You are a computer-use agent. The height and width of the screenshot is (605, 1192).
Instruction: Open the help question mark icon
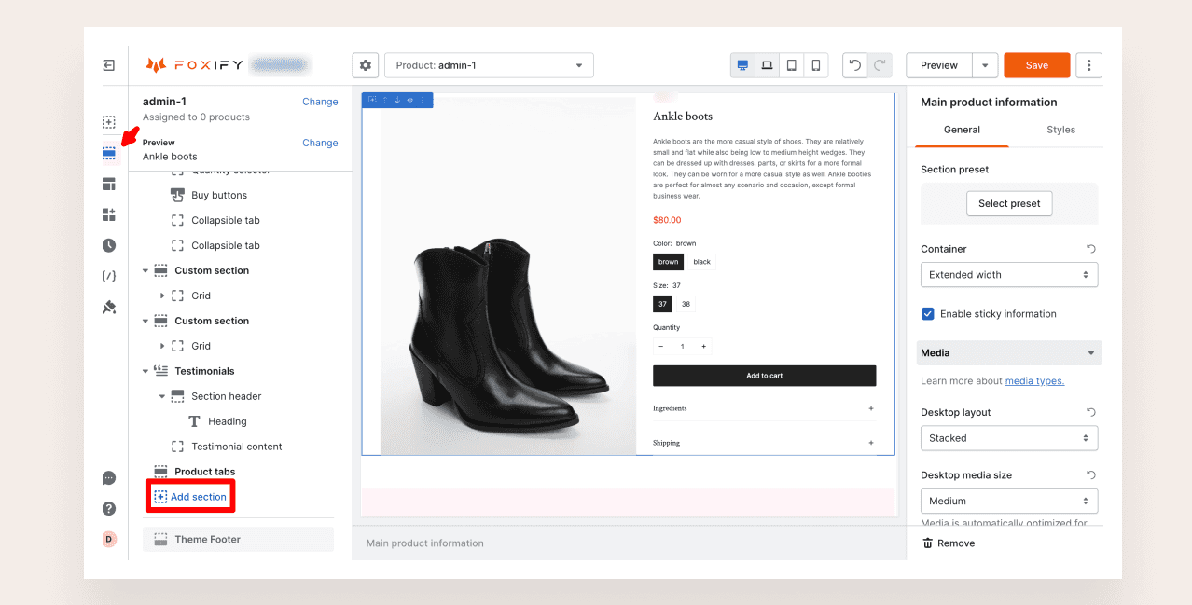point(109,508)
